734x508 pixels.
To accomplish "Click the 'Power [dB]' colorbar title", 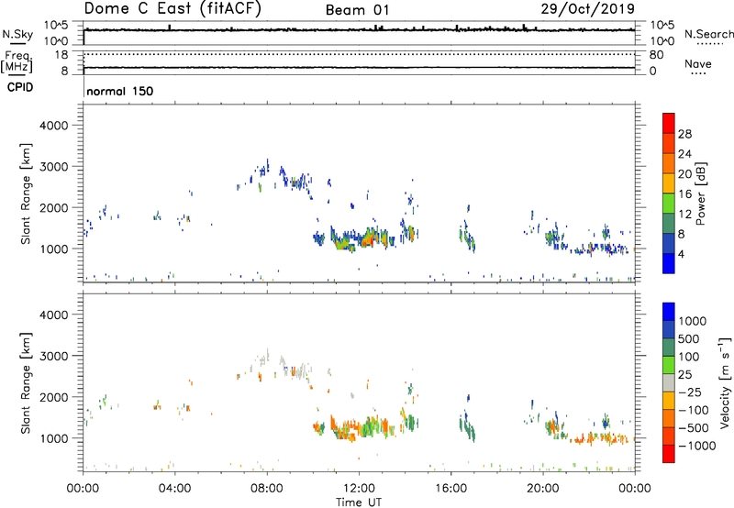I will 701,193.
